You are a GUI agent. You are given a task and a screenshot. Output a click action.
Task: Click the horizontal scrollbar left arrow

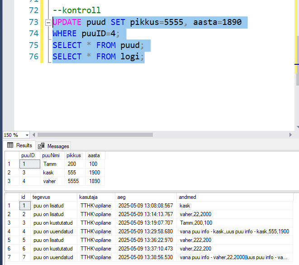pos(34,135)
